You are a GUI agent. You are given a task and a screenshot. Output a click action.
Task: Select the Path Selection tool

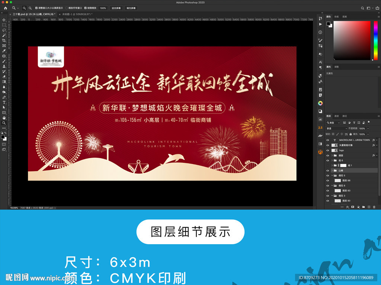(4, 107)
